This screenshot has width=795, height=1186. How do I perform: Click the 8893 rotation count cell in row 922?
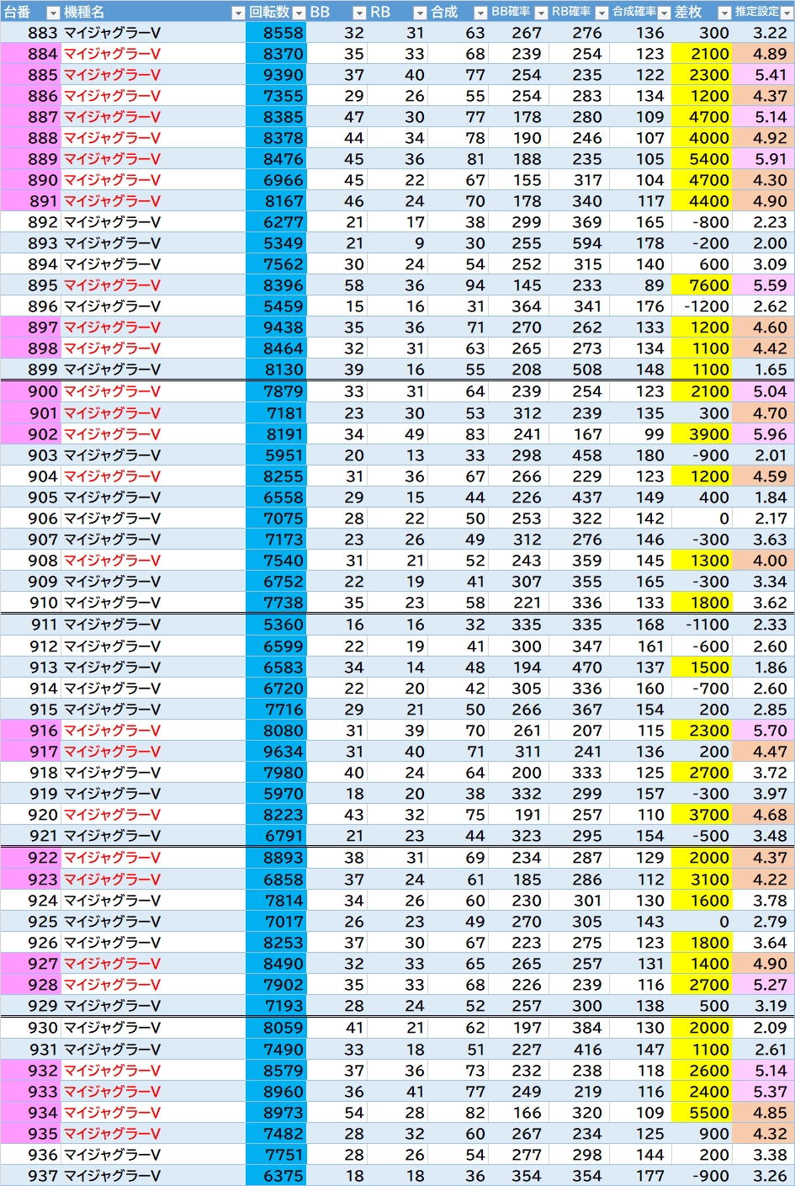[x=276, y=858]
